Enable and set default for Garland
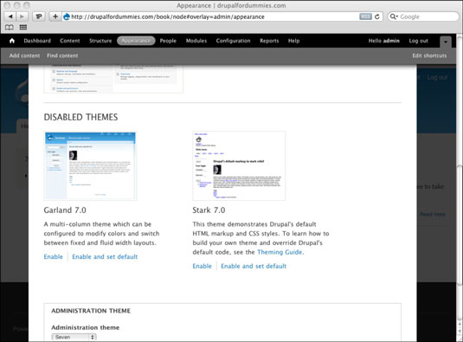Image resolution: width=463 pixels, height=342 pixels. tap(105, 256)
